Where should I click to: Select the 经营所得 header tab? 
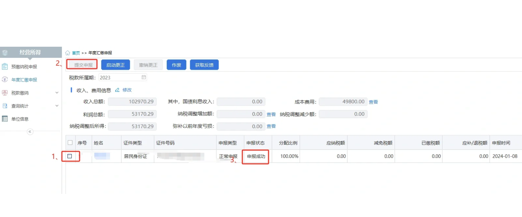coord(31,52)
